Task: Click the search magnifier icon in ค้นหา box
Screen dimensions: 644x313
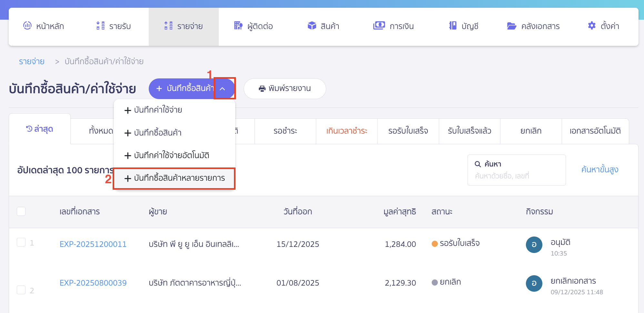Action: click(x=478, y=164)
